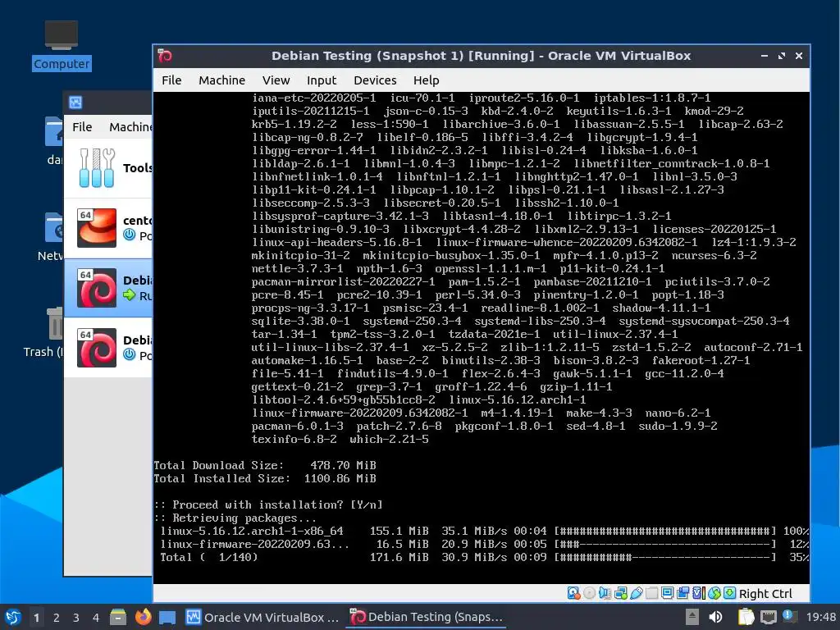Image resolution: width=840 pixels, height=630 pixels.
Task: Click the Debian VM window title icon
Action: [x=165, y=56]
